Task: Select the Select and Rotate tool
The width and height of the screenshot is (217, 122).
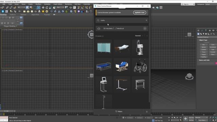Action: click(x=47, y=7)
